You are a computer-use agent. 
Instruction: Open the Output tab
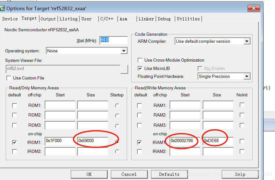pyautogui.click(x=48, y=19)
